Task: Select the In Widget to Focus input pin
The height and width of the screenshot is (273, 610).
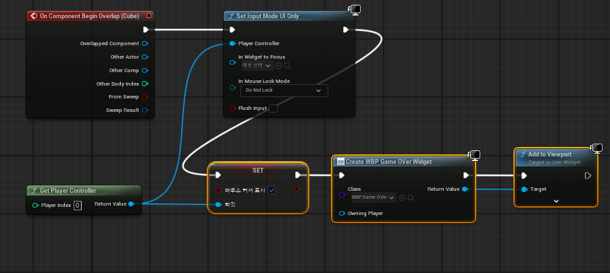Action: (232, 62)
